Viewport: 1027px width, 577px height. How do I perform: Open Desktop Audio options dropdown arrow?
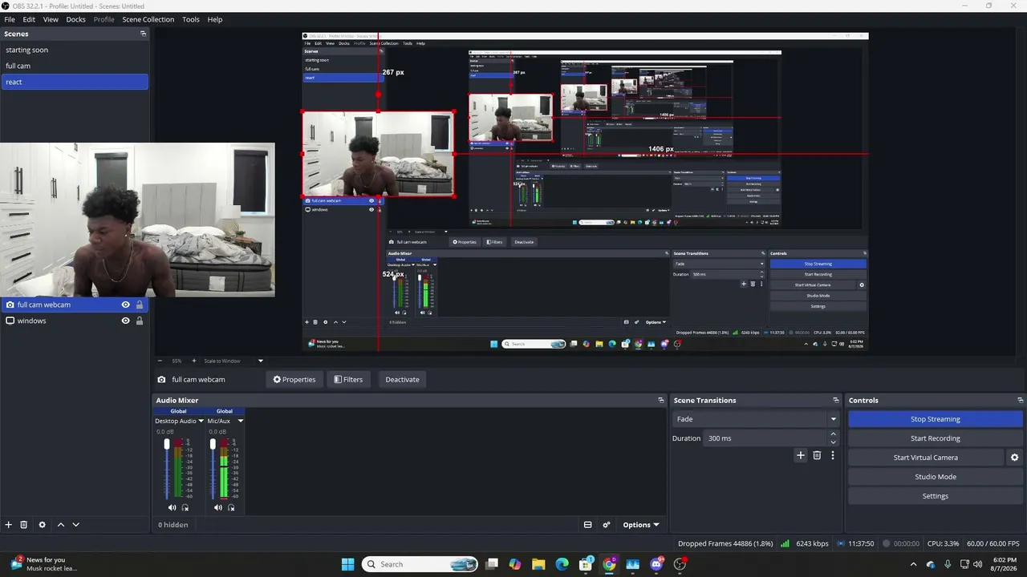pyautogui.click(x=201, y=421)
